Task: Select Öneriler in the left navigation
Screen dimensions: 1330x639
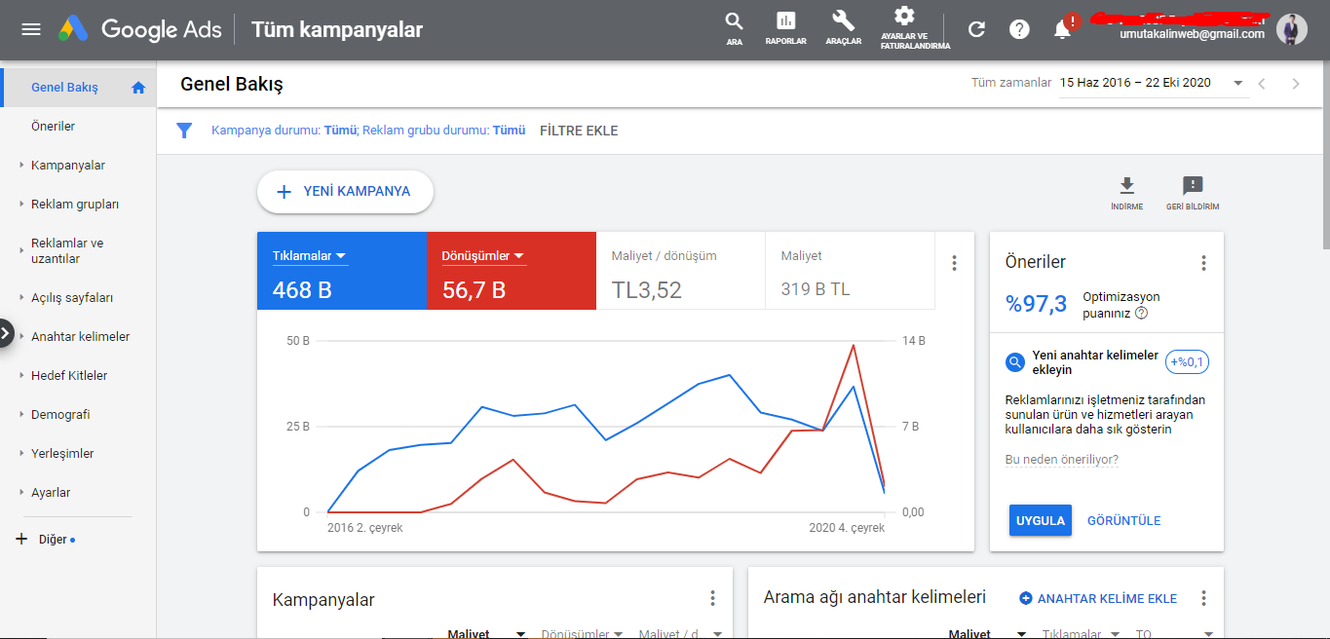Action: coord(53,127)
